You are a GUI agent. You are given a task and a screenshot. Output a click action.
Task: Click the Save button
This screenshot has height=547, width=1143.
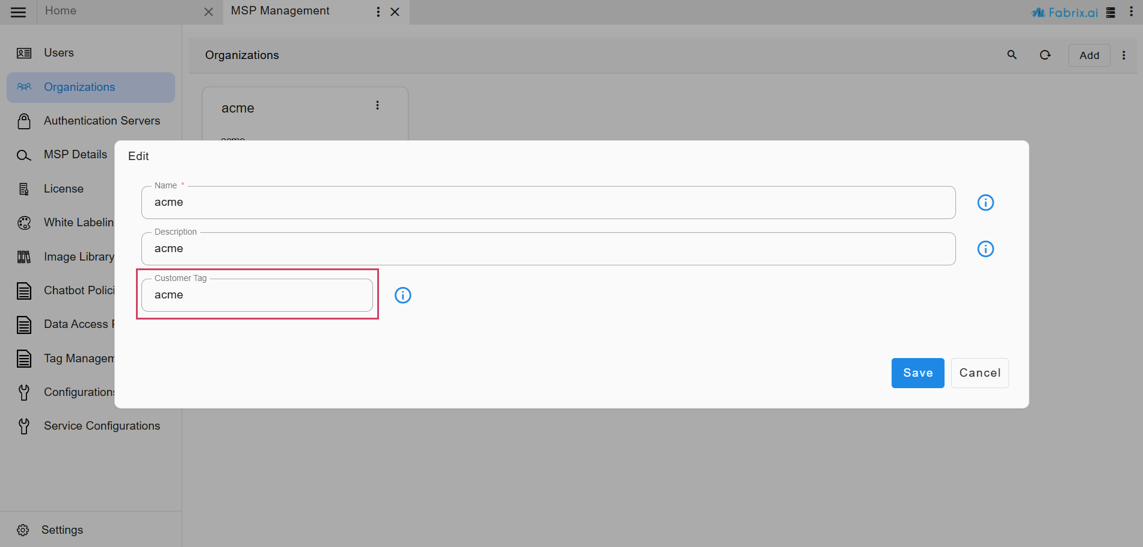click(x=917, y=373)
